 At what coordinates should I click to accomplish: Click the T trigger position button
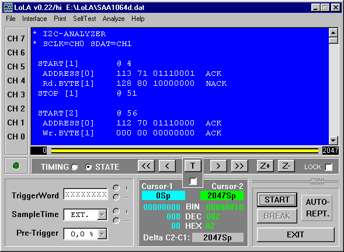pyautogui.click(x=193, y=166)
